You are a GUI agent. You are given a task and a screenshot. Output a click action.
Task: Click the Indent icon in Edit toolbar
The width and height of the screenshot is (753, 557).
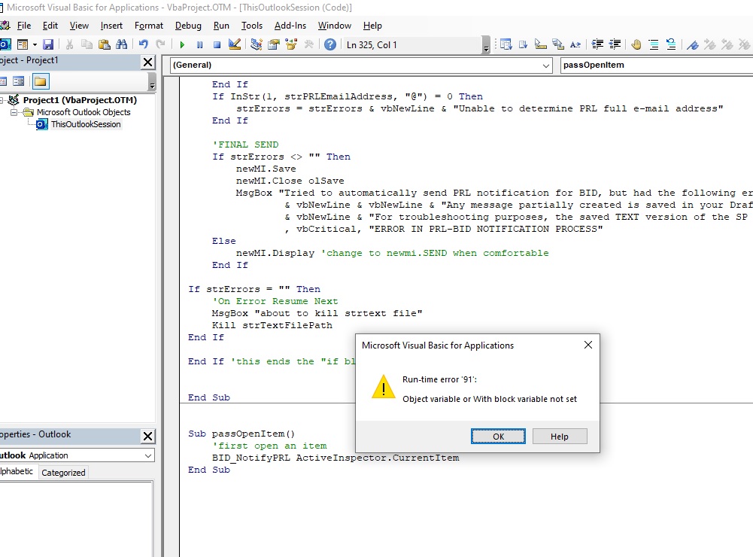tap(598, 45)
